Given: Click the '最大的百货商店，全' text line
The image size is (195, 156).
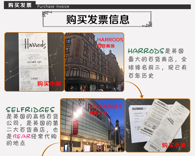Looking at the screenshot, I should tap(158, 59).
